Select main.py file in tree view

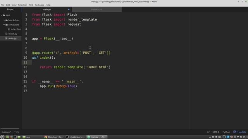click(x=12, y=38)
